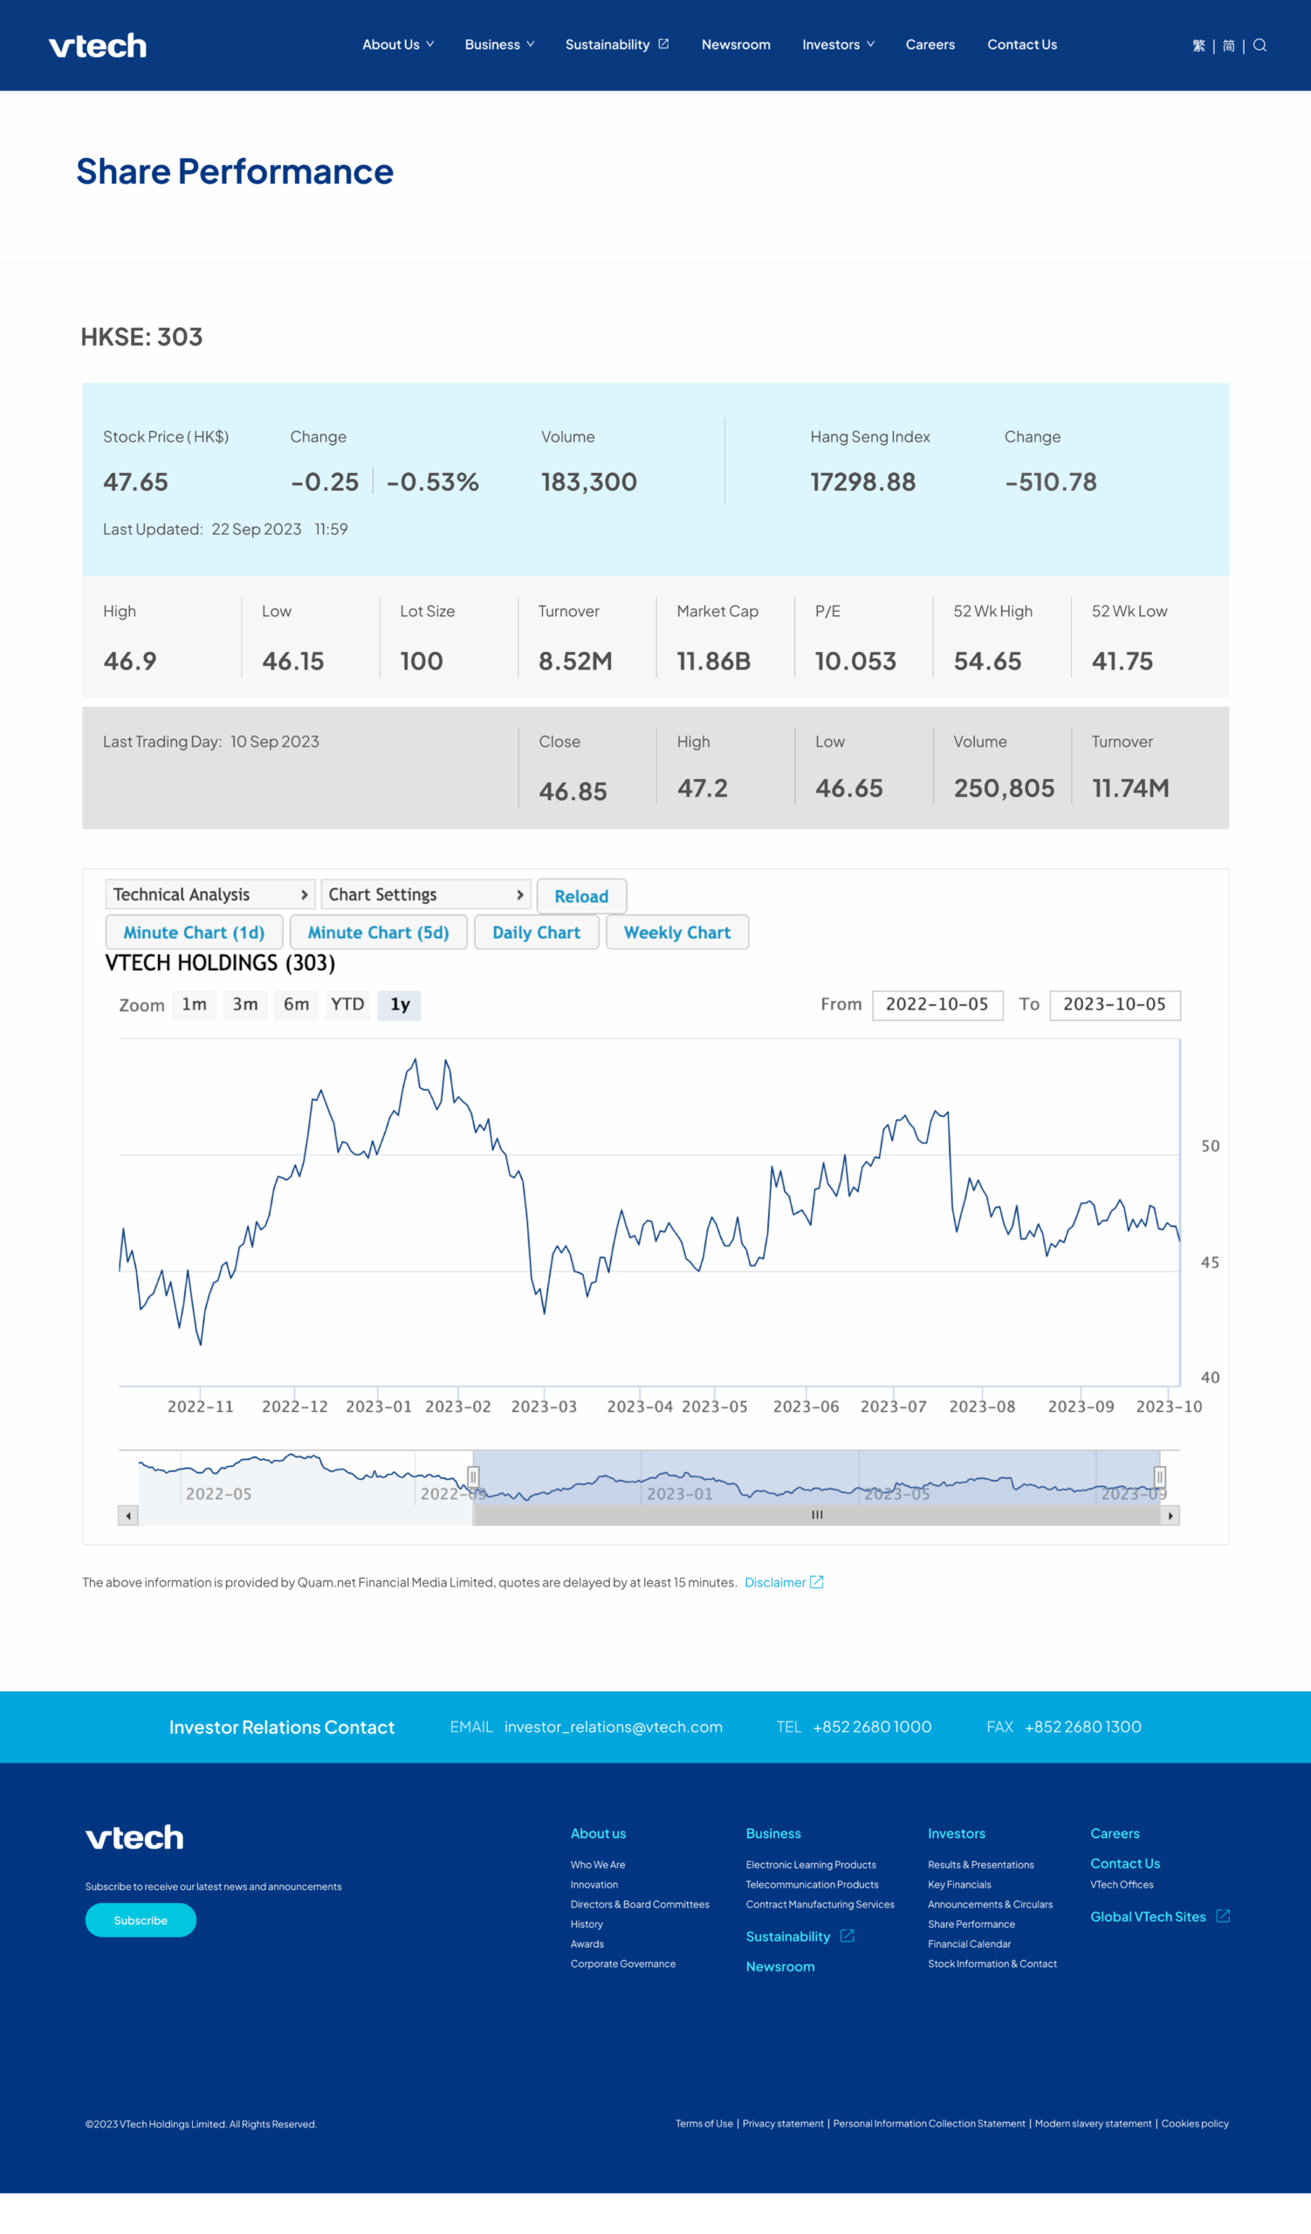The height and width of the screenshot is (2234, 1311).
Task: Select the 1m zoom range
Action: pyautogui.click(x=194, y=1004)
